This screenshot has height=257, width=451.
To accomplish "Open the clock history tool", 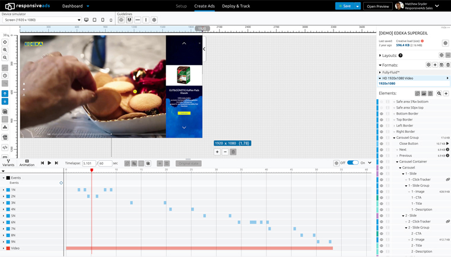I will [5, 76].
